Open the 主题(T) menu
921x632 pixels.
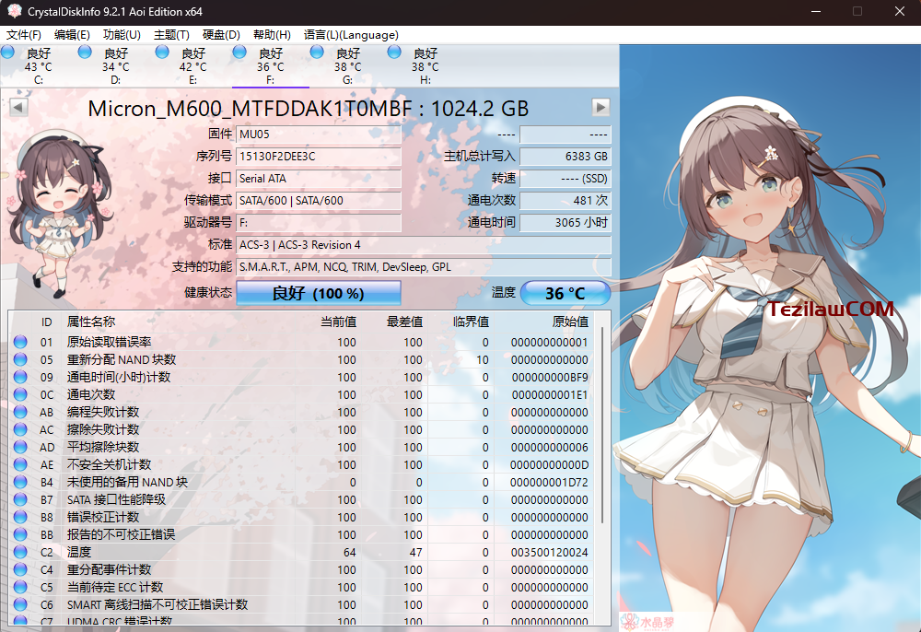tap(171, 35)
